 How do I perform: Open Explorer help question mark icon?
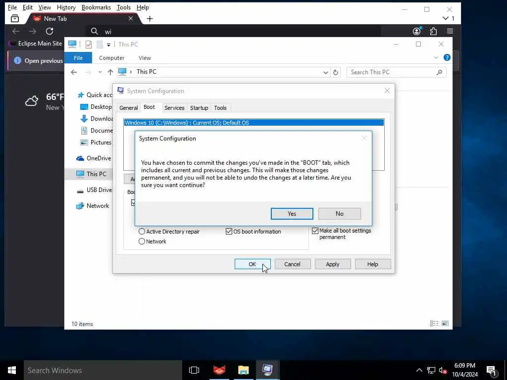447,57
